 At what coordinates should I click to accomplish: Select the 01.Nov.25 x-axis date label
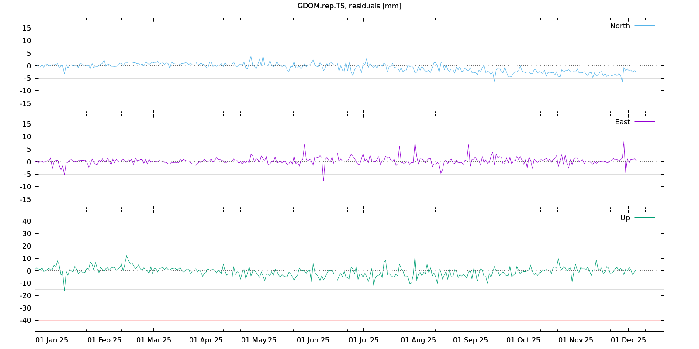click(x=576, y=340)
